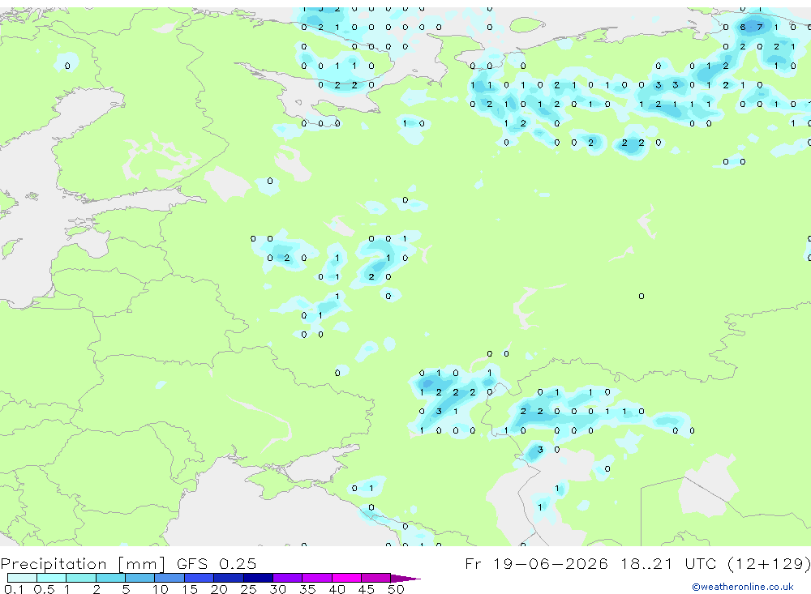The width and height of the screenshot is (811, 594).
Task: Click the 'Fr 19-06-2026' date text
Action: [536, 563]
